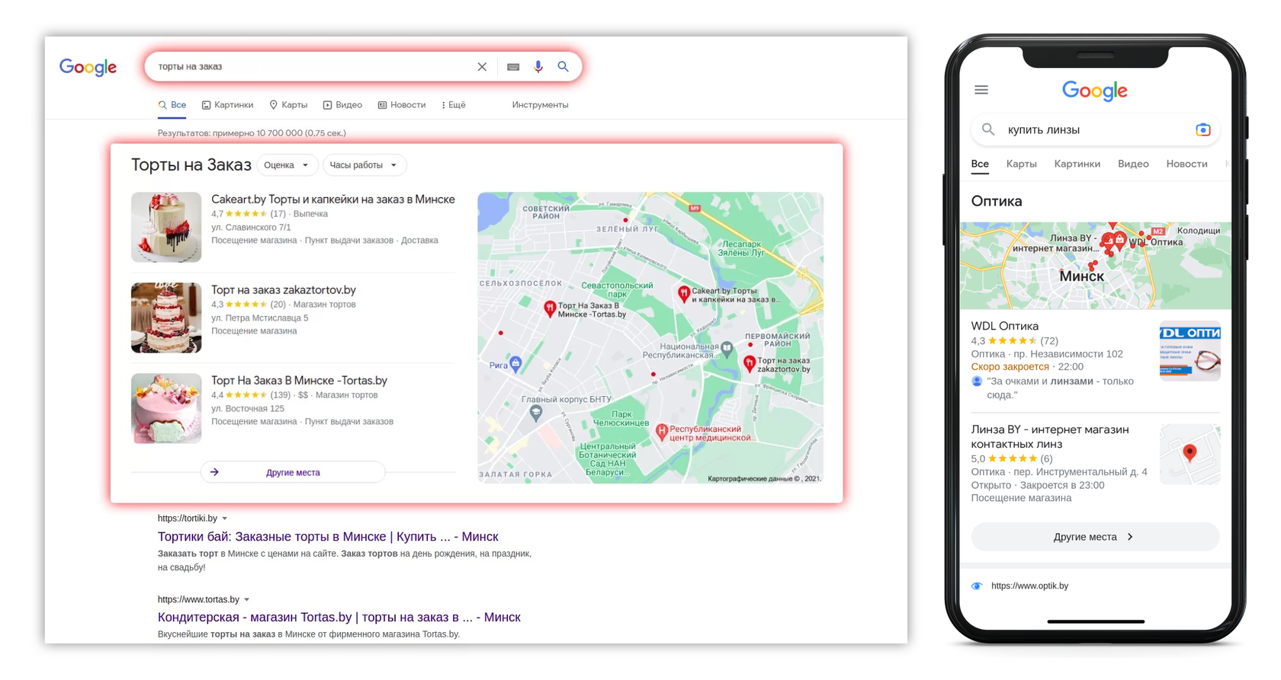This screenshot has width=1281, height=680.
Task: Expand dropdown arrow next to www.tortas.by URL
Action: (247, 600)
